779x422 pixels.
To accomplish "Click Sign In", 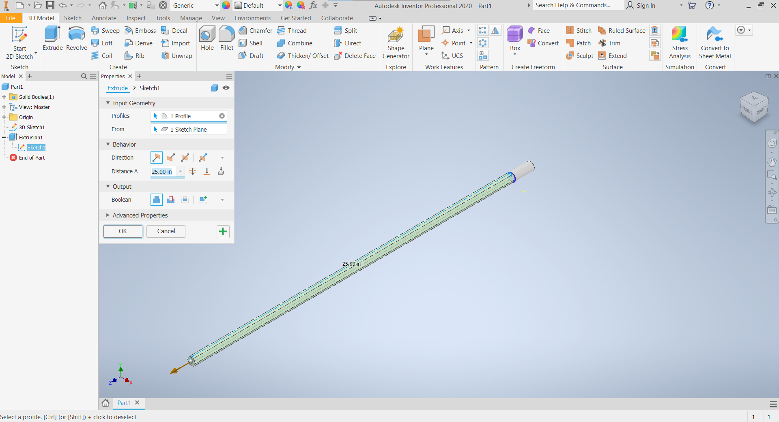I will [x=641, y=6].
